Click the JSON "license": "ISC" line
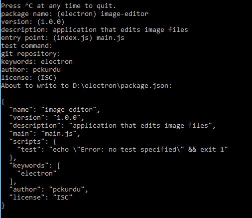Image resolution: width=252 pixels, height=218 pixels. pos(41,198)
